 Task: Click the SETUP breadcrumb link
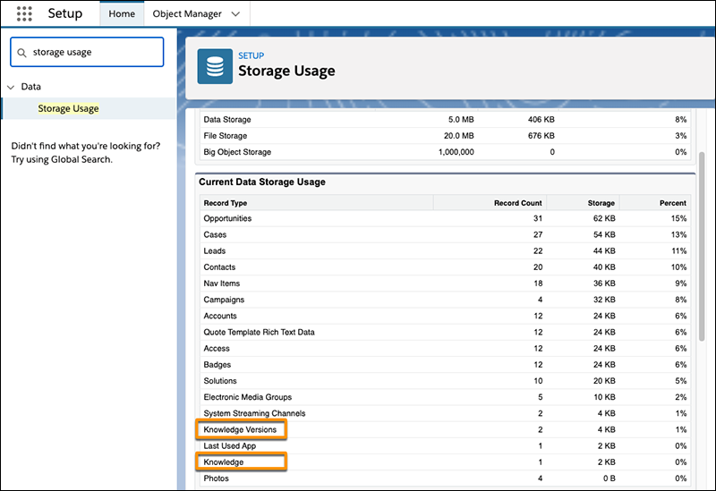(x=251, y=55)
